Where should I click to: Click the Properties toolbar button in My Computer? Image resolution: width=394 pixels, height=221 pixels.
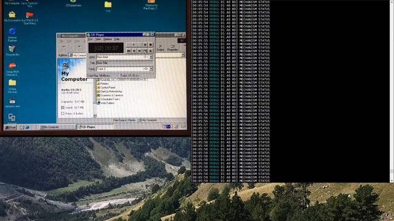click(172, 48)
